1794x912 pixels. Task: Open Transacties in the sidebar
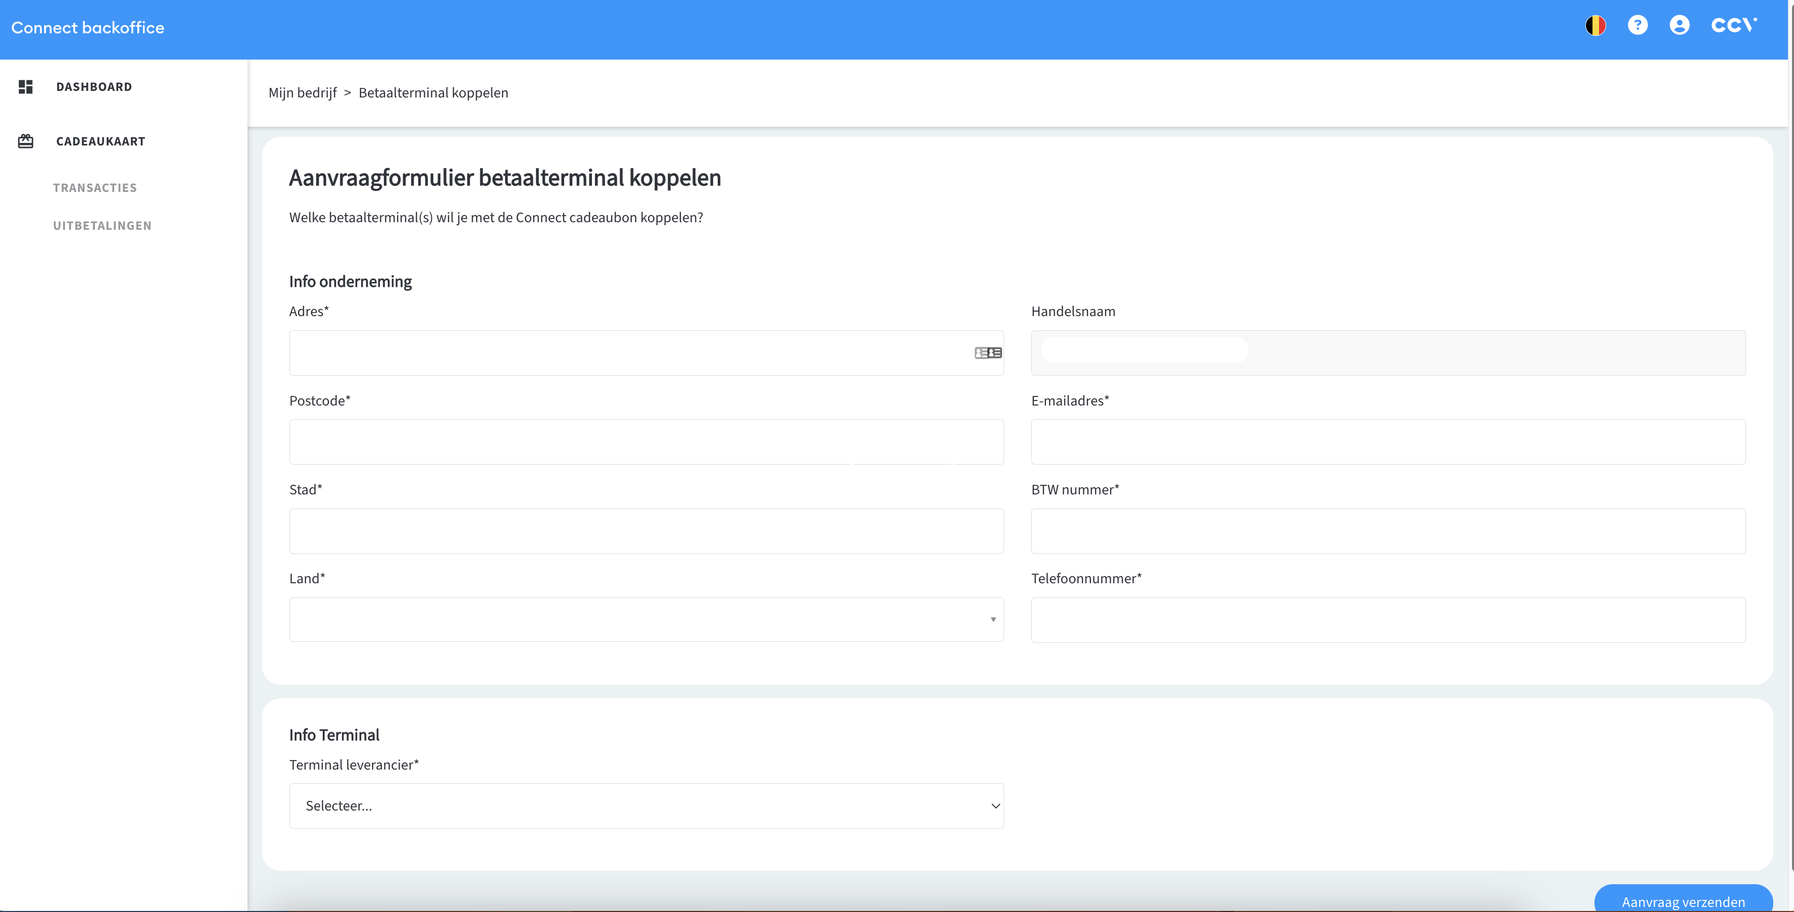click(95, 188)
